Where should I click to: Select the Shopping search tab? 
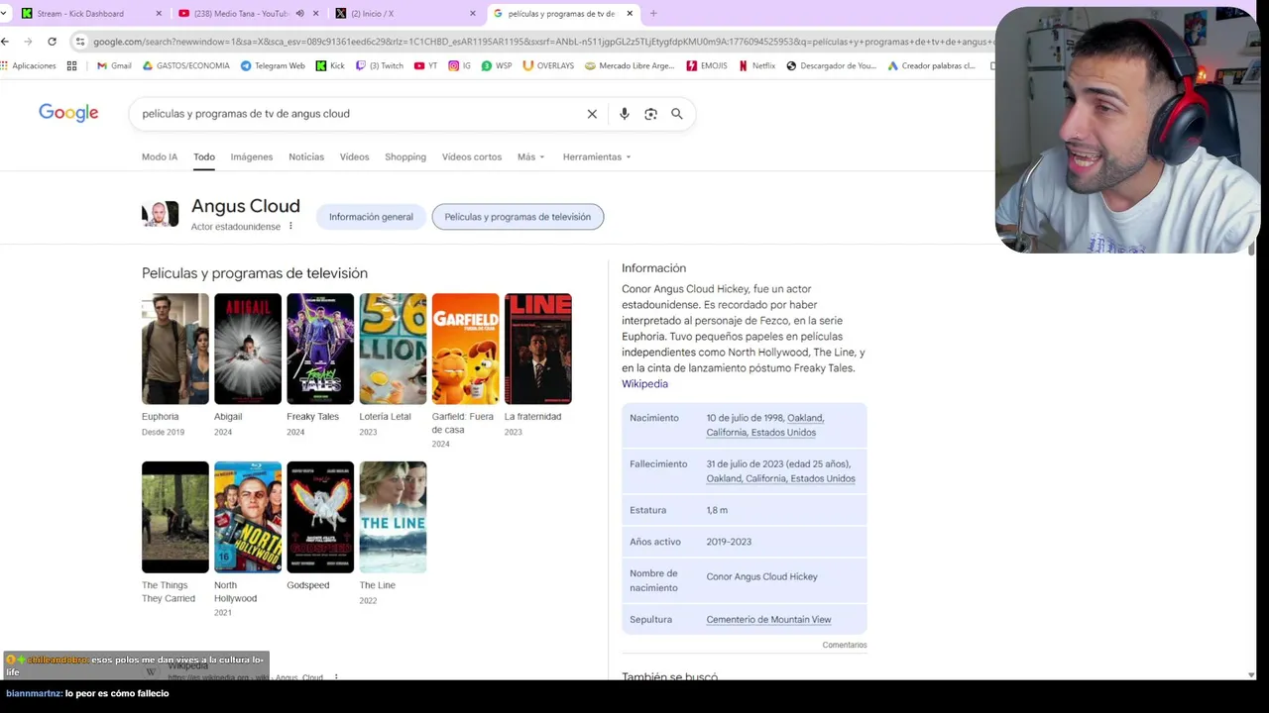click(405, 157)
